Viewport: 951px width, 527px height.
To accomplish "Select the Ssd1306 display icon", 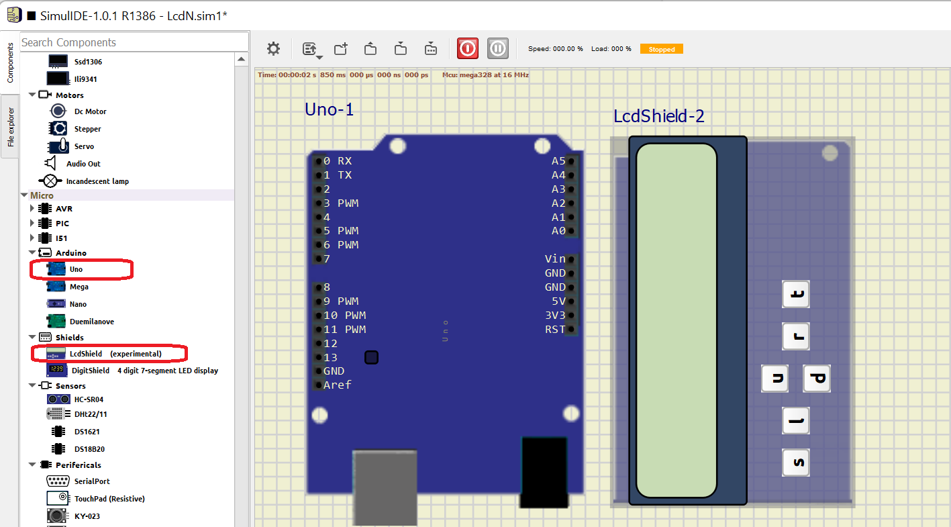I will click(58, 61).
